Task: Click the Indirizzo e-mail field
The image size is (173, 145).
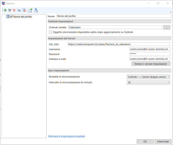Action: [x=150, y=59]
